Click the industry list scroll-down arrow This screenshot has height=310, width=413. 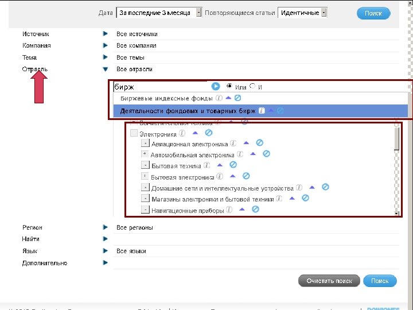[396, 213]
